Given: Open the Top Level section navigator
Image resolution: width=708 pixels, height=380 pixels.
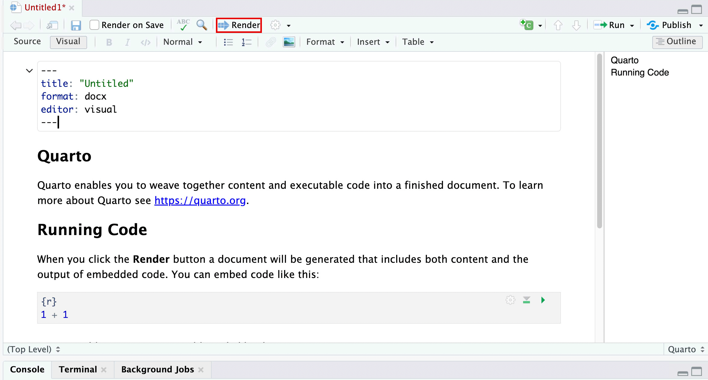Looking at the screenshot, I should [x=33, y=349].
